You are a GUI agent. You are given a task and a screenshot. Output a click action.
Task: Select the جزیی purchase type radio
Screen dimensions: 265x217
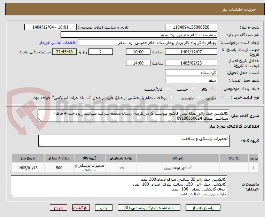[221, 97]
